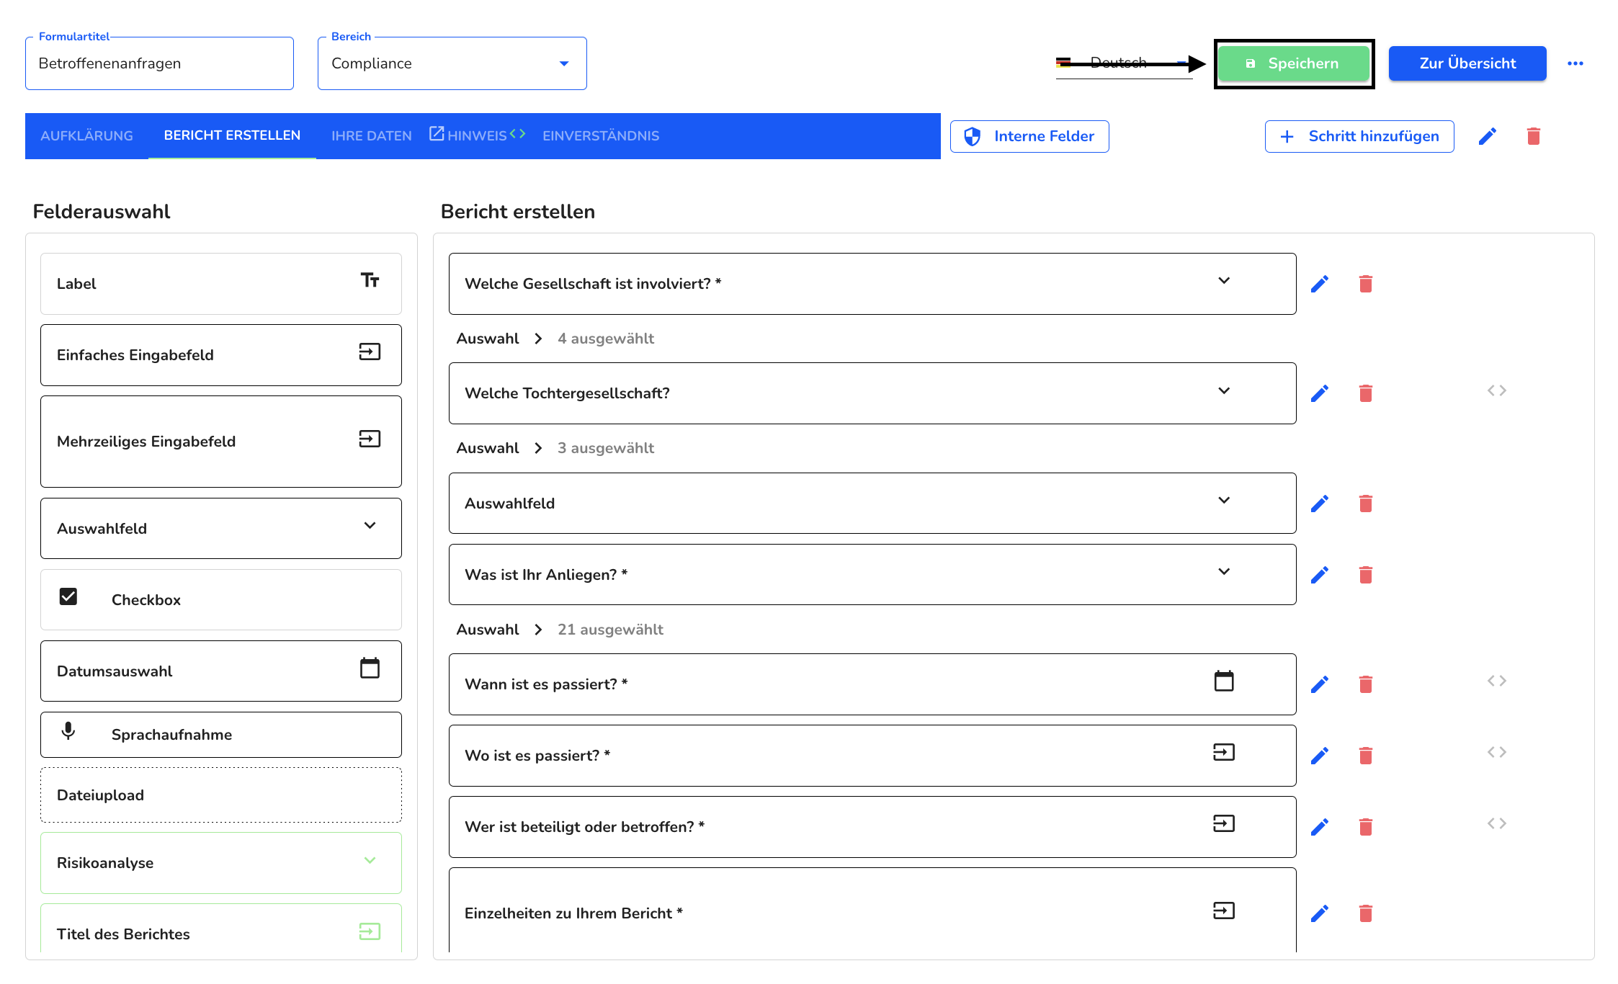Click the 'Wo ist es passiert?' field

[872, 756]
